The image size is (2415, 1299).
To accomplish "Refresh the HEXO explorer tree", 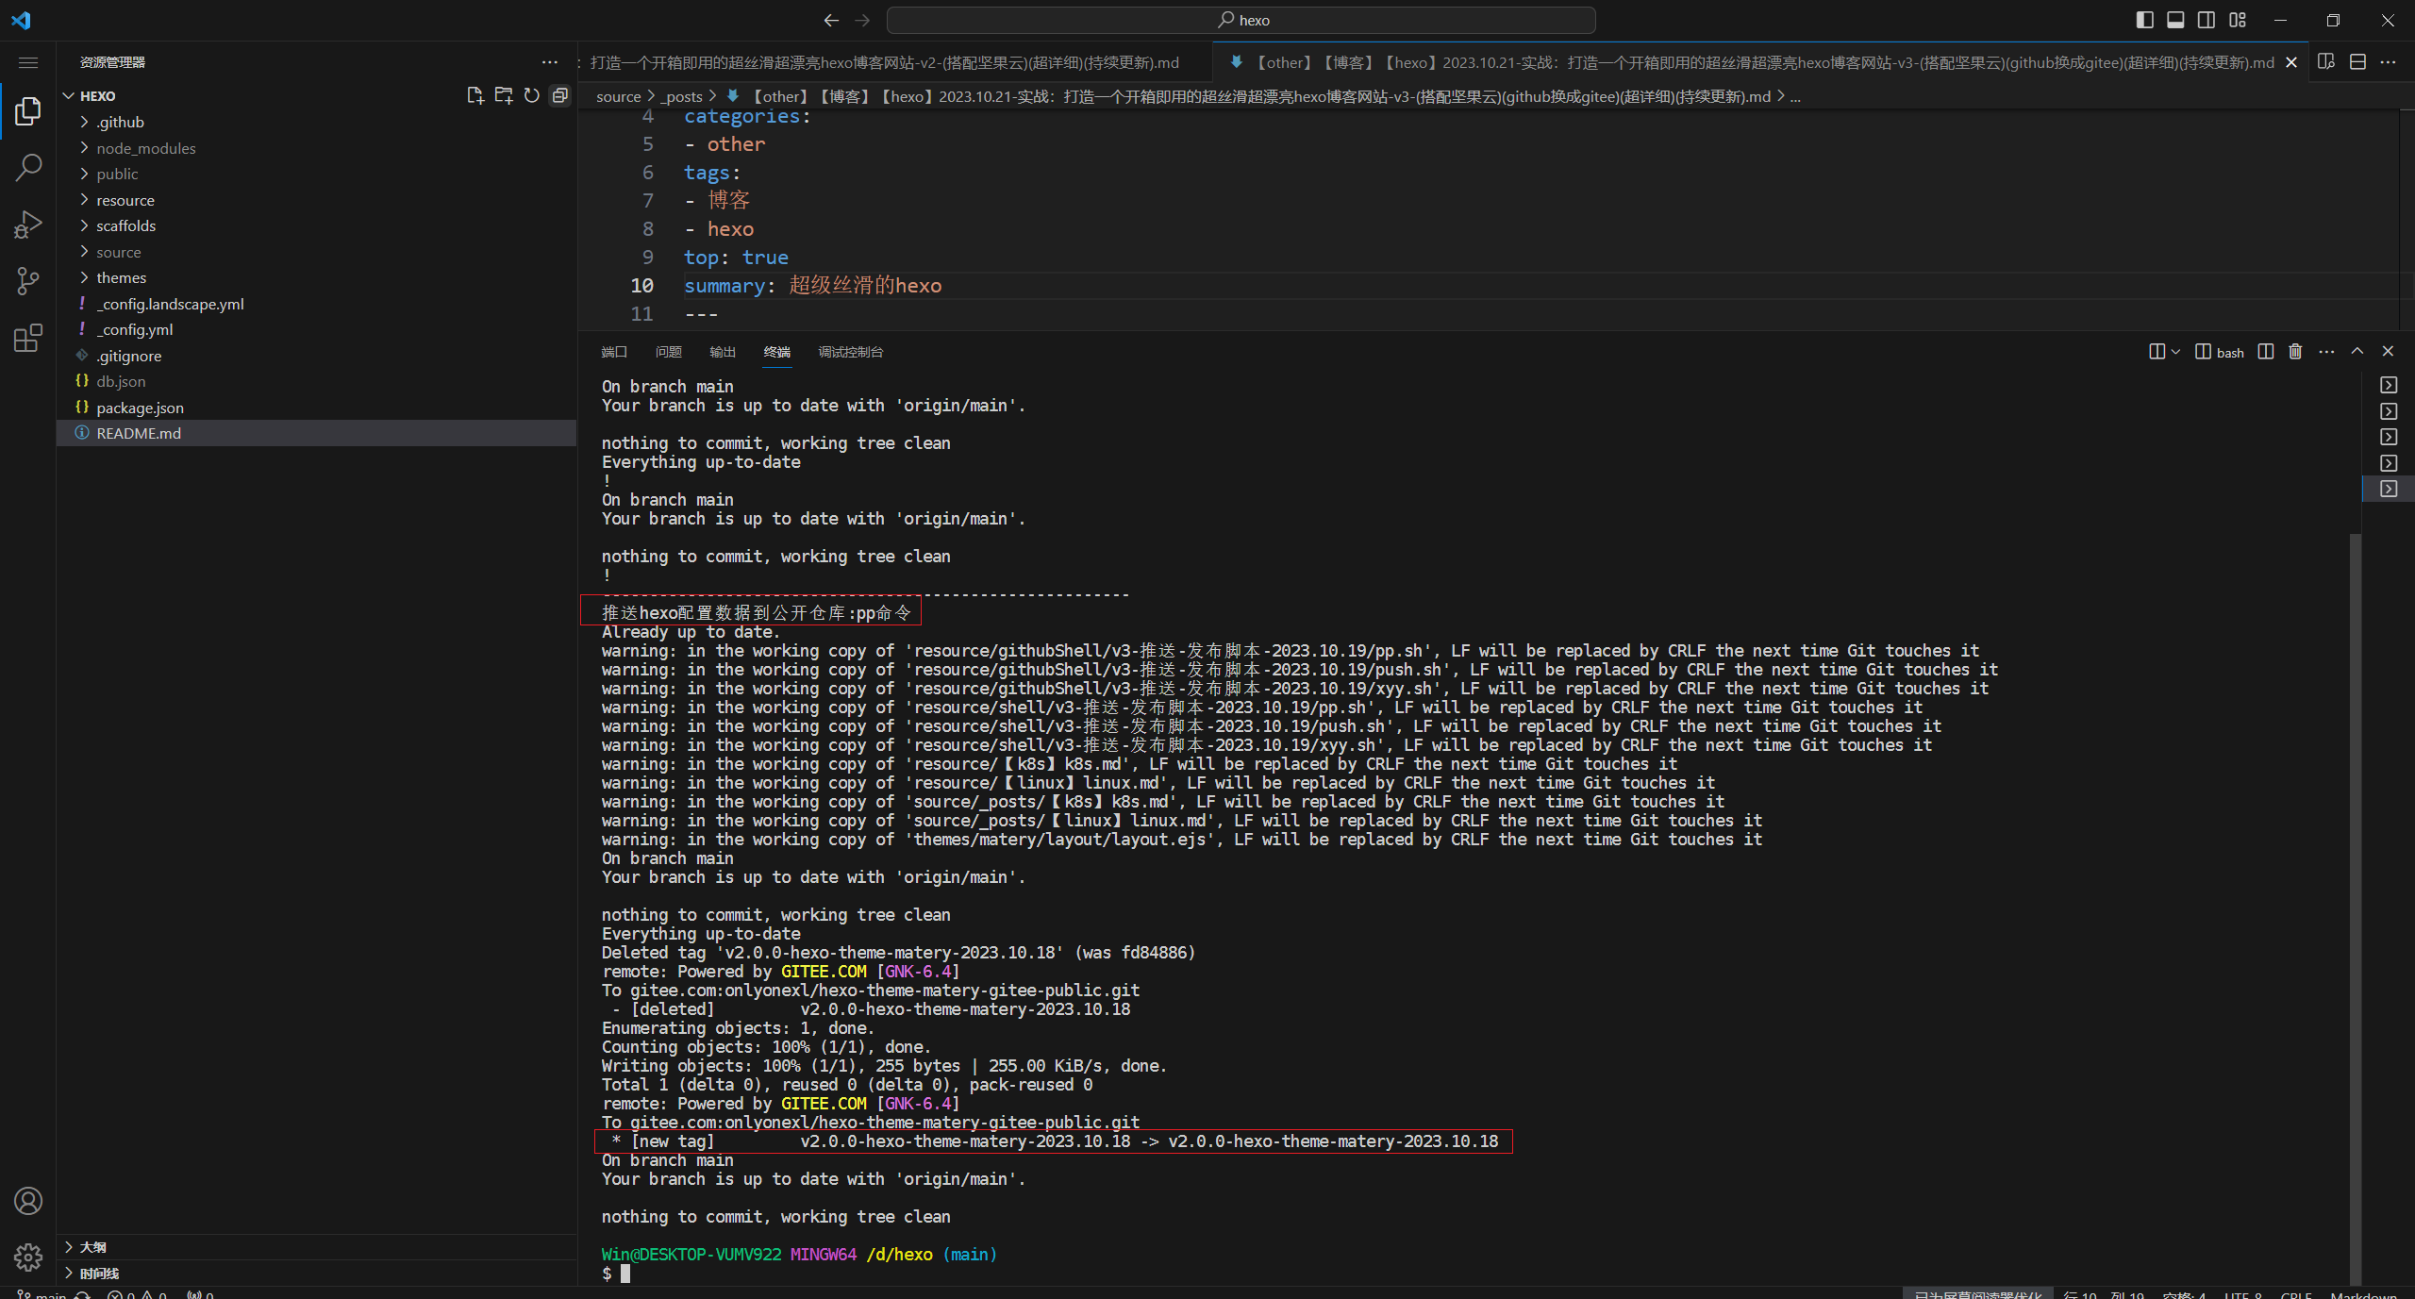I will coord(532,95).
